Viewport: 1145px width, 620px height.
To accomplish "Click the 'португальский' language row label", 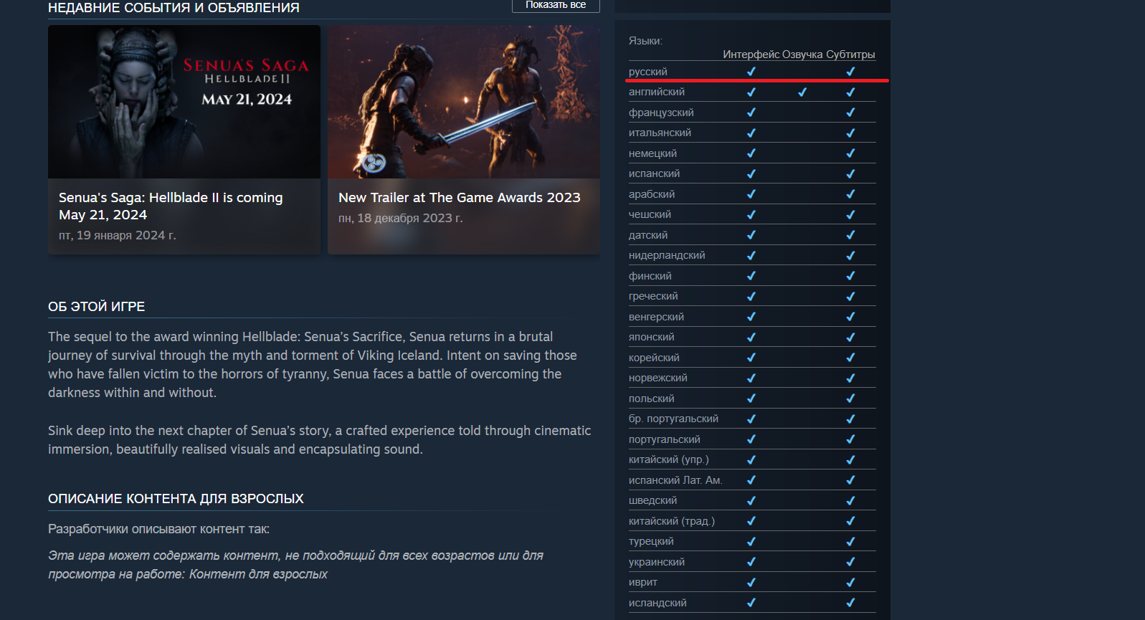I will coord(665,439).
